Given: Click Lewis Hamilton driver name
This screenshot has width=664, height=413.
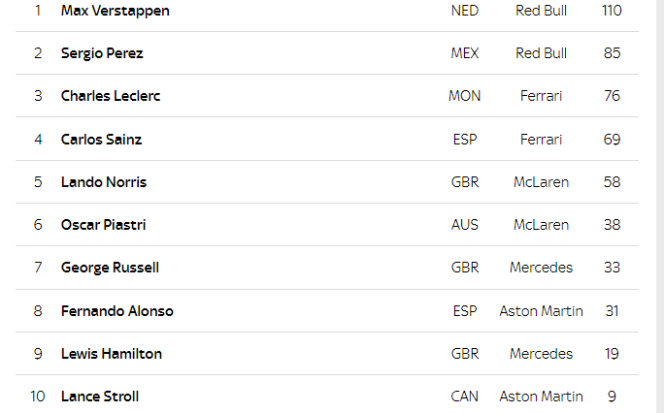Looking at the screenshot, I should click(112, 354).
